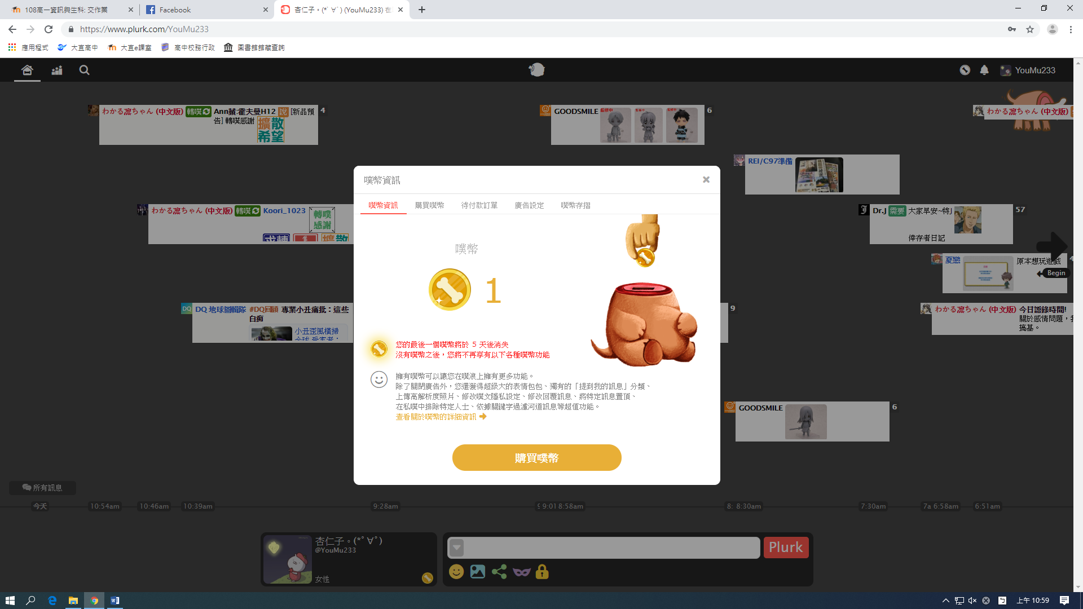Expand the qualifier dropdown in plurk box

[x=457, y=548]
